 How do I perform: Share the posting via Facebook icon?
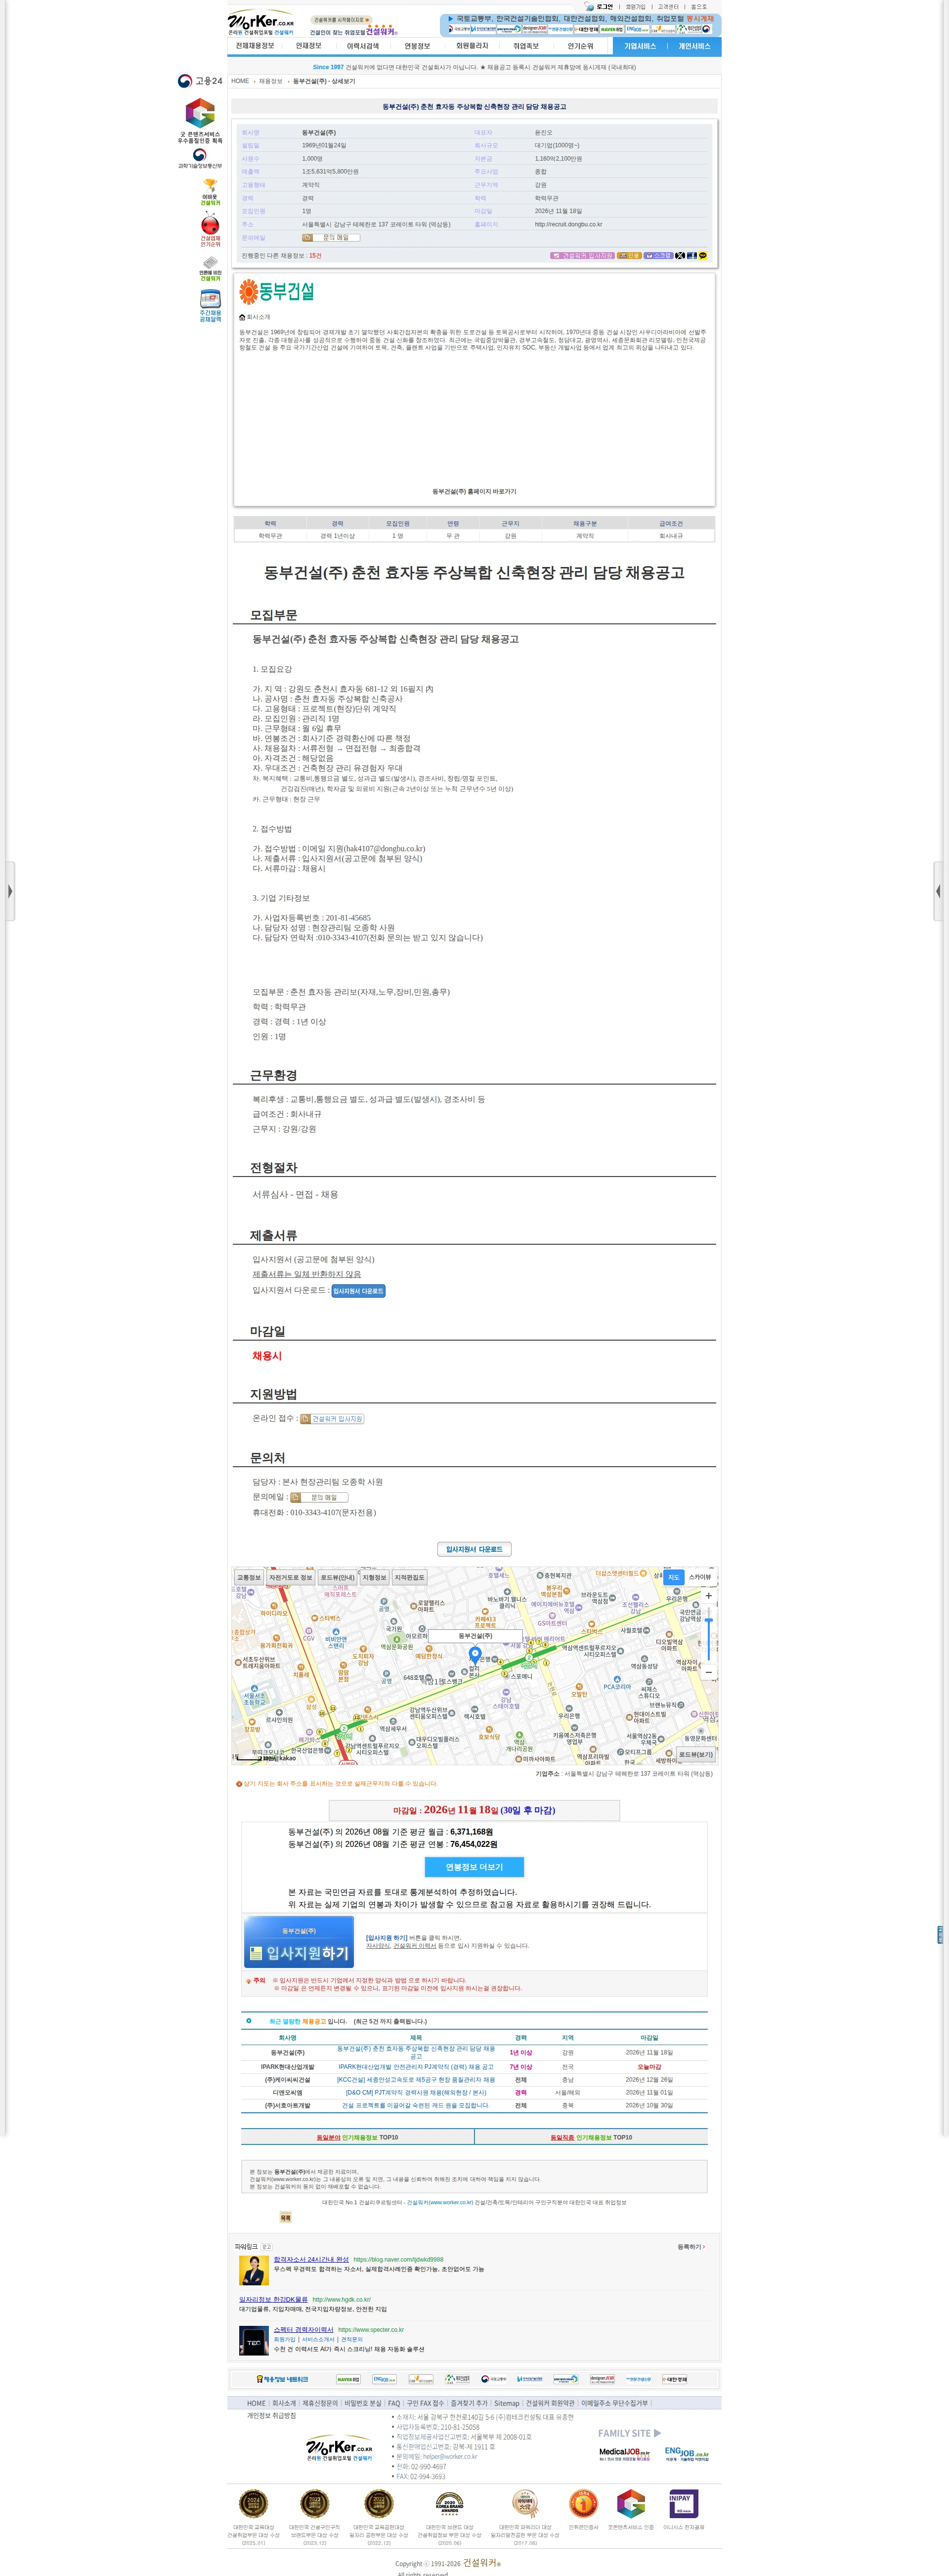pos(691,256)
